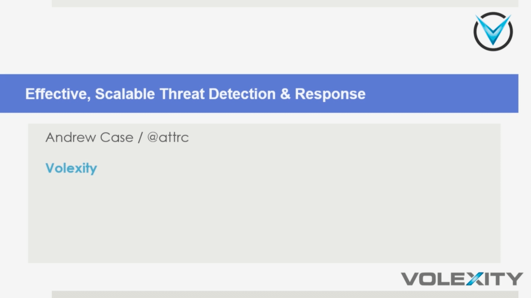The width and height of the screenshot is (531, 298).
Task: Click the gray strip at slide top
Action: pyautogui.click(x=285, y=3)
